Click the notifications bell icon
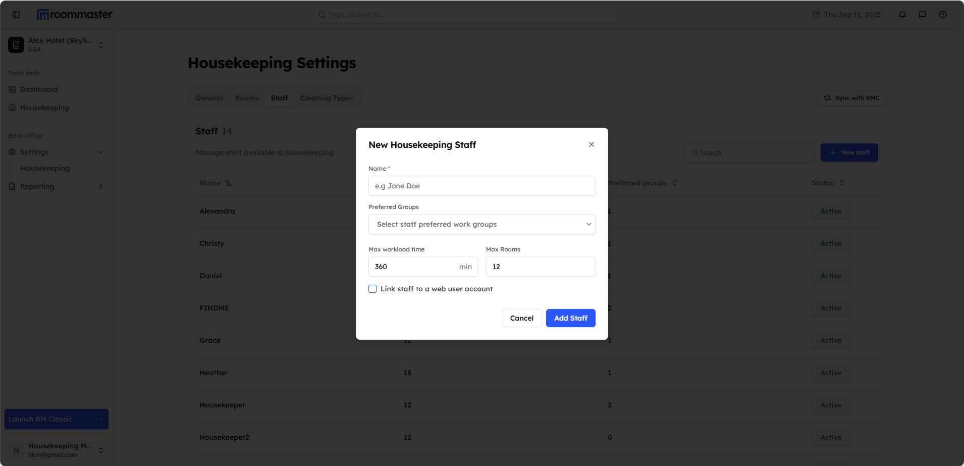This screenshot has width=964, height=466. point(902,15)
